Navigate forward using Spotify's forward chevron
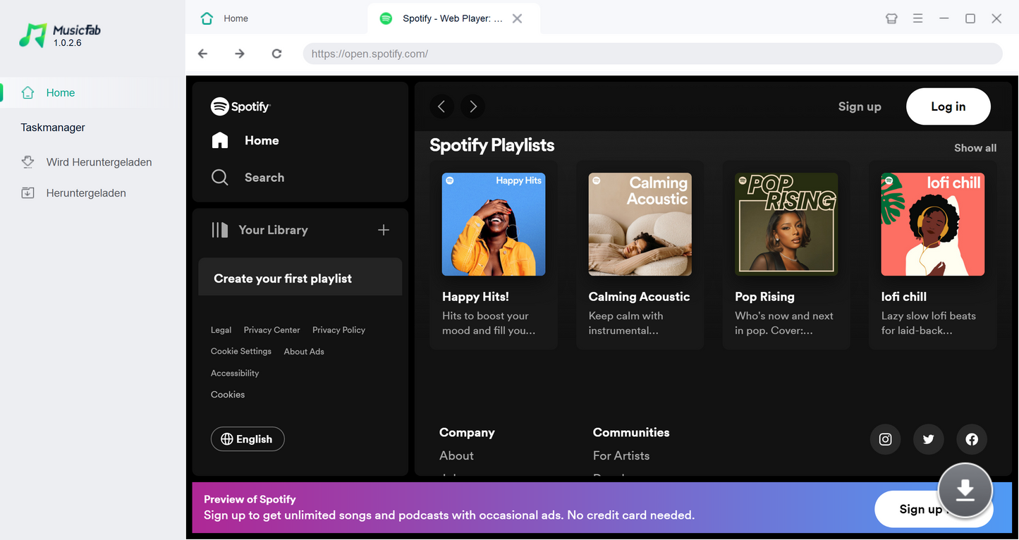This screenshot has width=1019, height=540. tap(472, 106)
